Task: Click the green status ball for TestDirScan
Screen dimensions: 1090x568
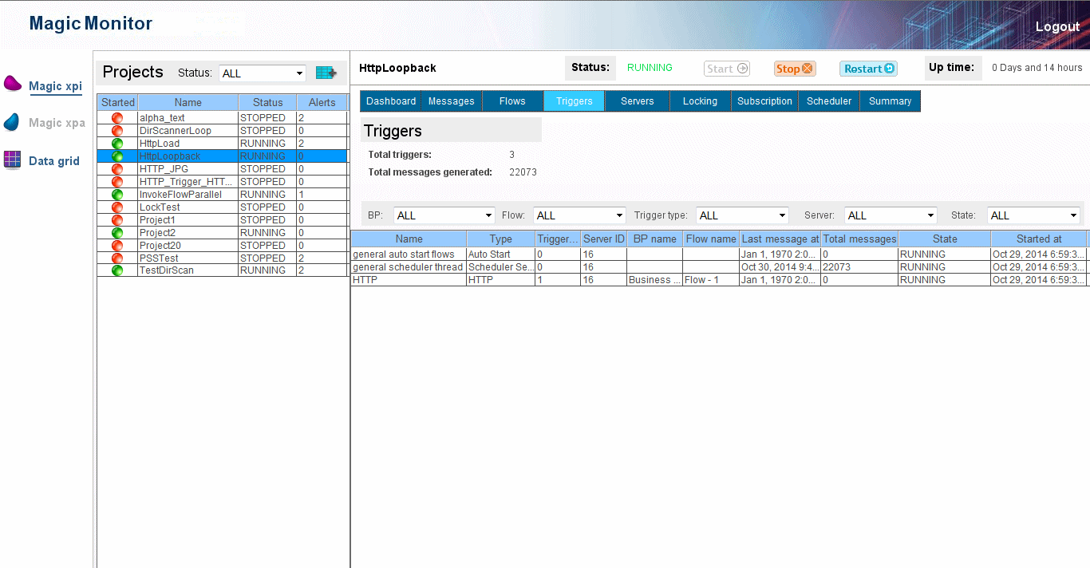Action: pyautogui.click(x=117, y=270)
